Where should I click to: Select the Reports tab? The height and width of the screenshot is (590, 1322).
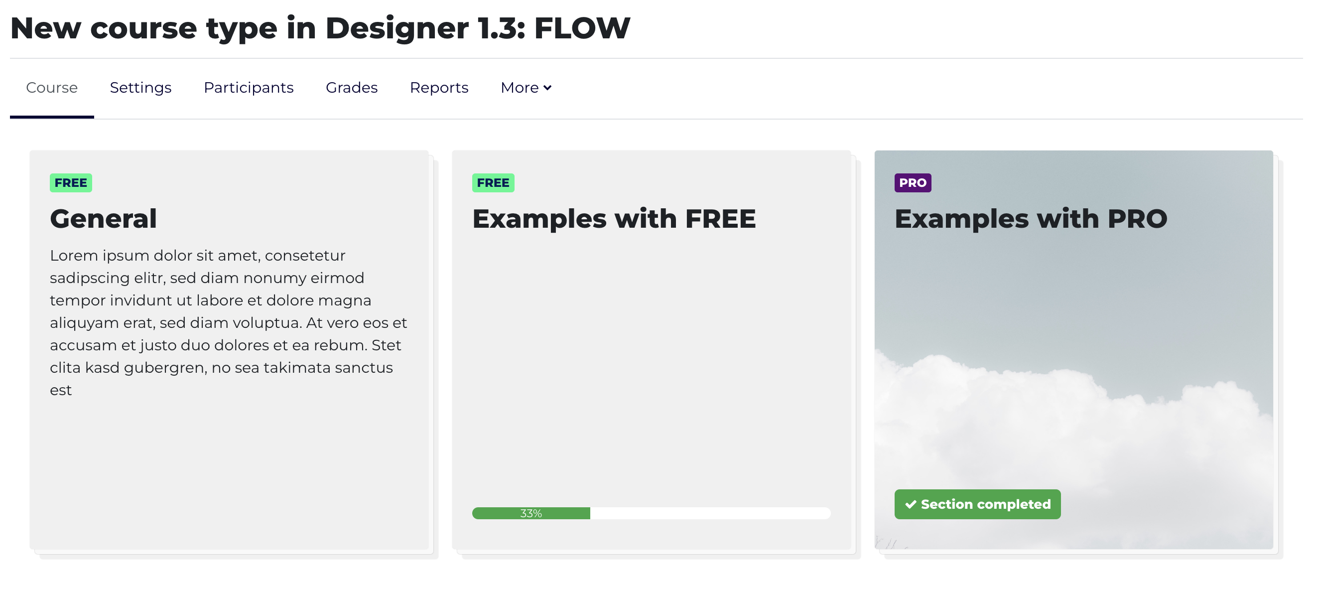pyautogui.click(x=439, y=88)
